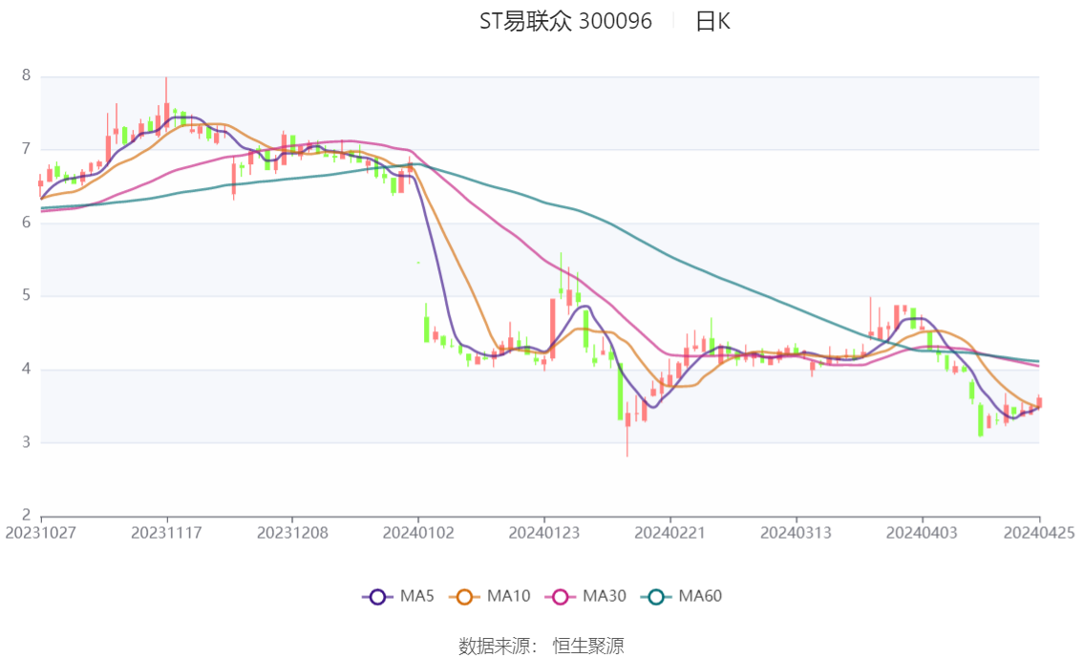Hide the MA30 moving average line
The height and width of the screenshot is (658, 1083).
(x=585, y=597)
